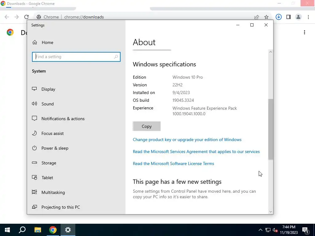The height and width of the screenshot is (236, 315).
Task: Click the Chrome address bar URL
Action: pos(84,17)
